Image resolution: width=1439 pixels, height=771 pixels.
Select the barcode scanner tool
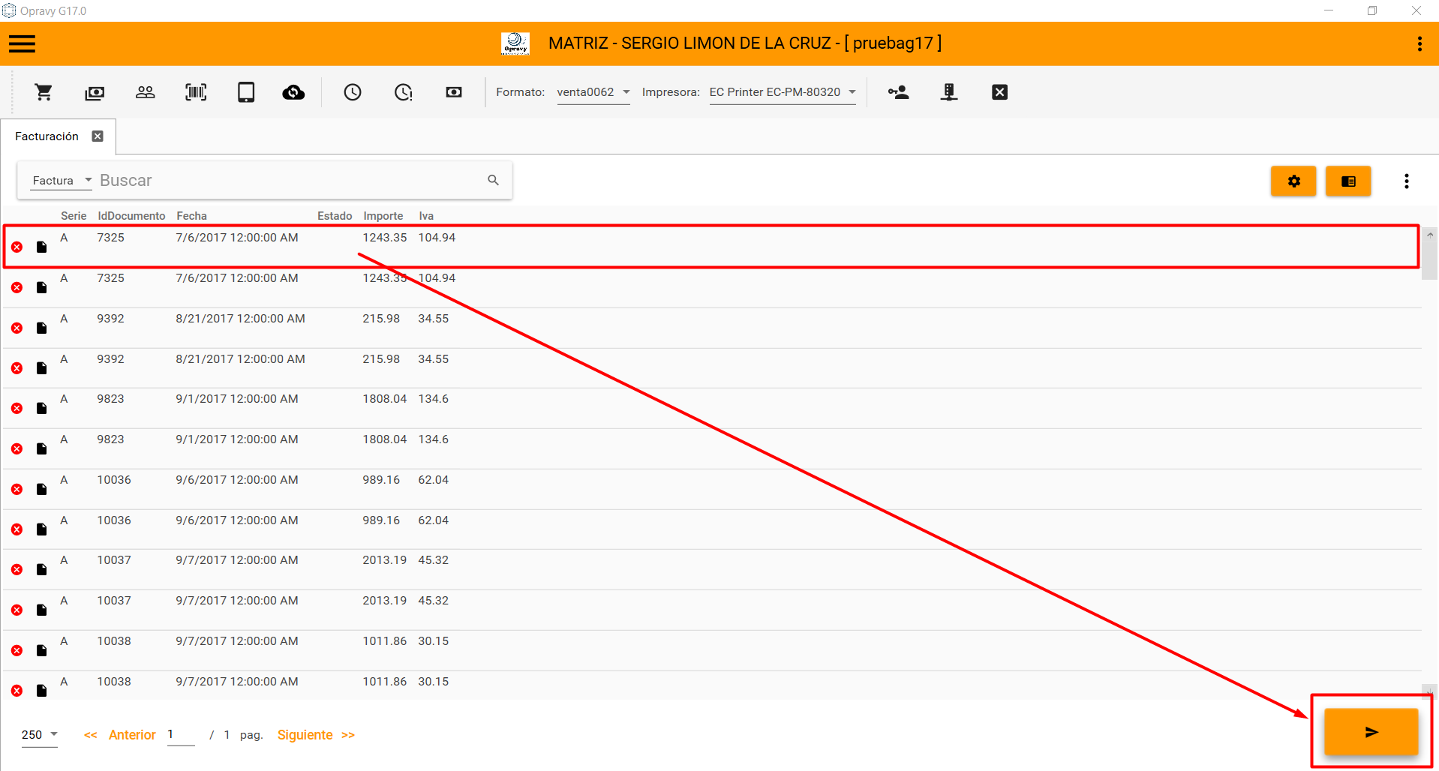point(196,92)
